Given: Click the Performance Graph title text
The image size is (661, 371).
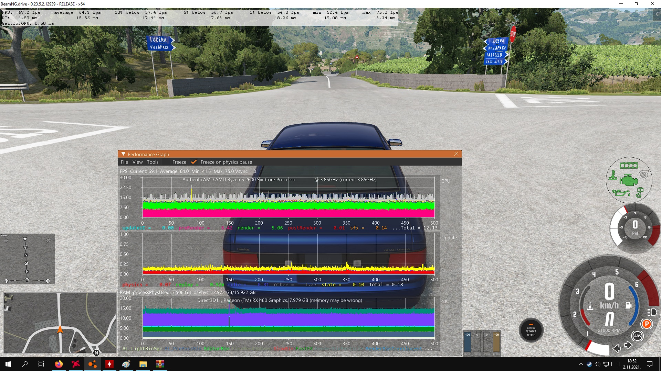Looking at the screenshot, I should pyautogui.click(x=148, y=155).
